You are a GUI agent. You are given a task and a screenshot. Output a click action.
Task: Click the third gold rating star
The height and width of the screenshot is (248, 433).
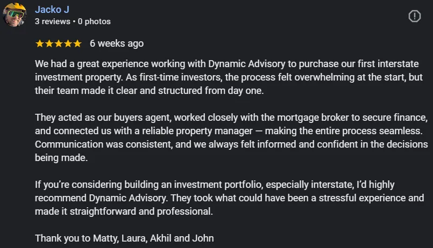[x=59, y=43]
